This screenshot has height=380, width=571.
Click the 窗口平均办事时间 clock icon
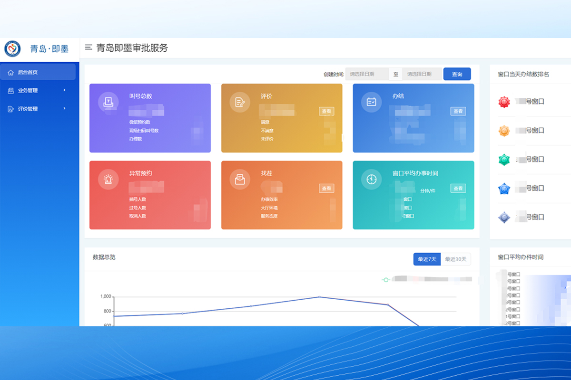coord(371,180)
